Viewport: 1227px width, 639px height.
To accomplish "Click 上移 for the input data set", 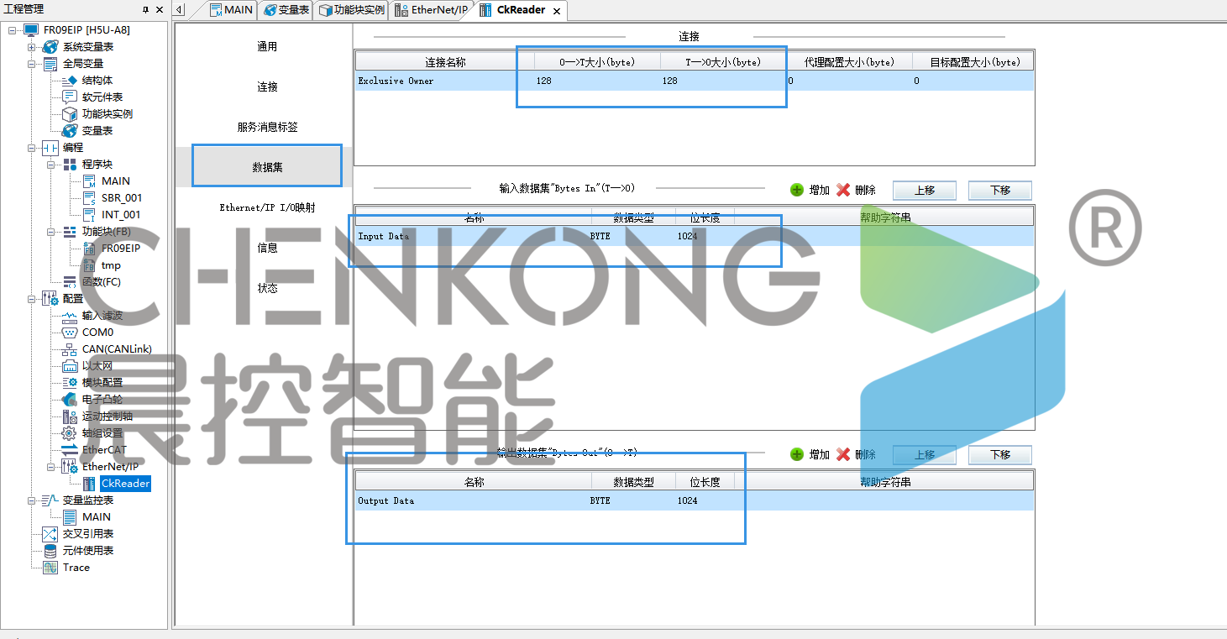I will coord(925,191).
